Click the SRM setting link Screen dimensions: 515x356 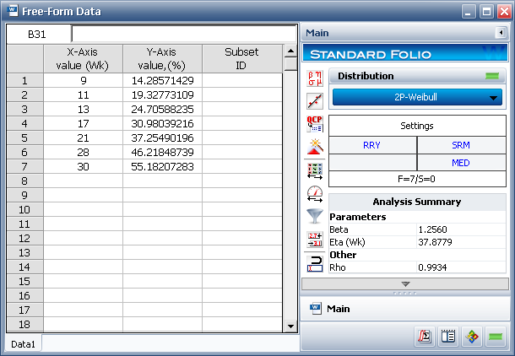pyautogui.click(x=461, y=144)
